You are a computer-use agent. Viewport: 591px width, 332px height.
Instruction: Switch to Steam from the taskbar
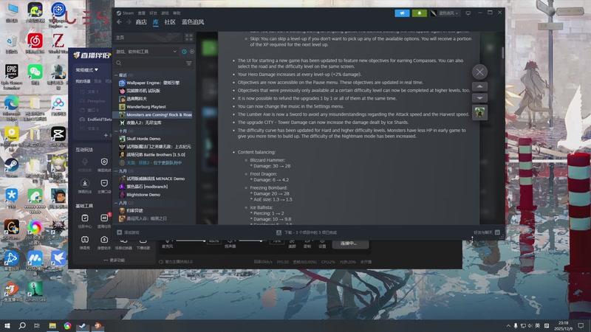[83, 325]
